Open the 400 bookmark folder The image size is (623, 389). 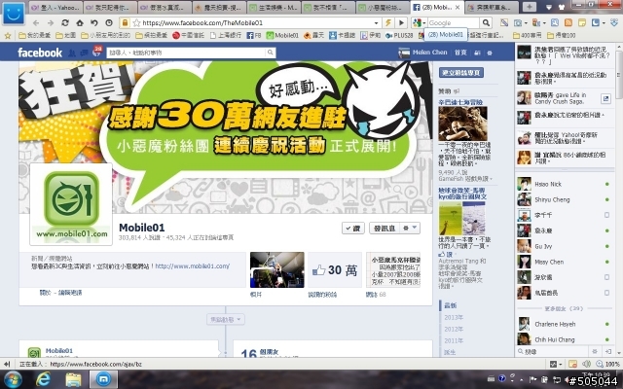[x=528, y=35]
